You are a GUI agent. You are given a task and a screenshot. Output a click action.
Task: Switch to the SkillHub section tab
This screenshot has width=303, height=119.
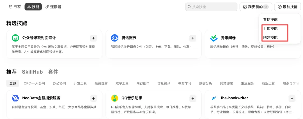[x=32, y=72]
